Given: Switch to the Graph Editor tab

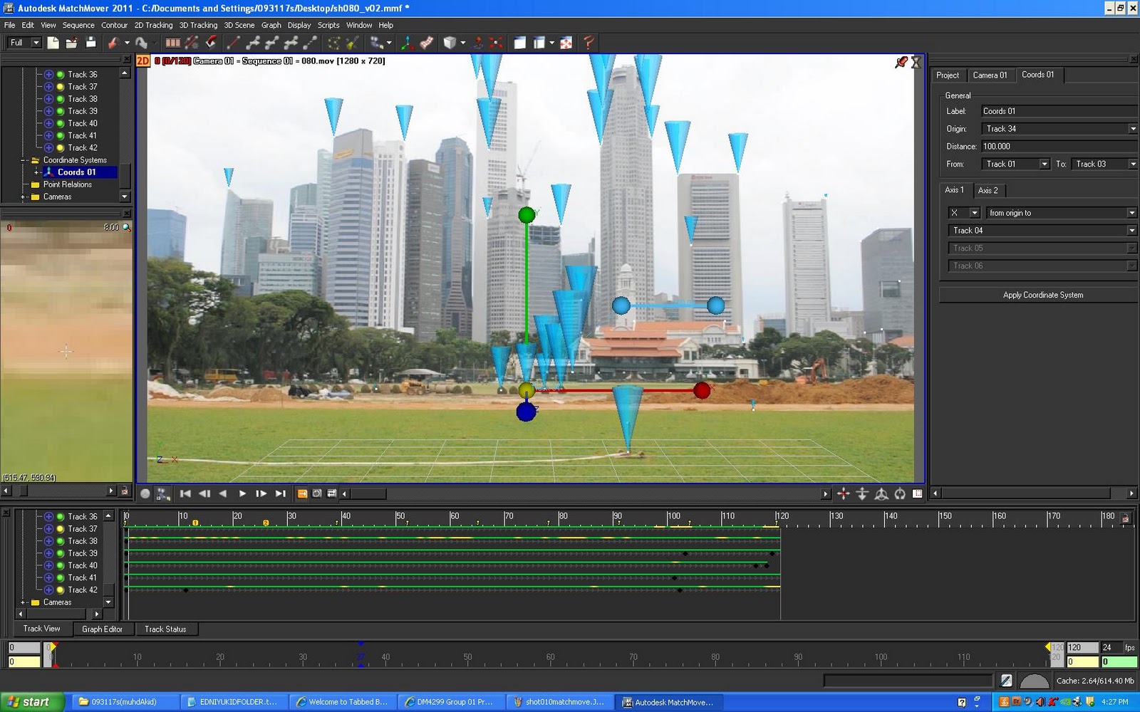Looking at the screenshot, I should [103, 629].
